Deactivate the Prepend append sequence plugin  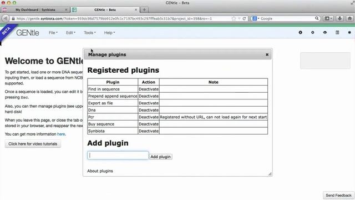tap(149, 96)
